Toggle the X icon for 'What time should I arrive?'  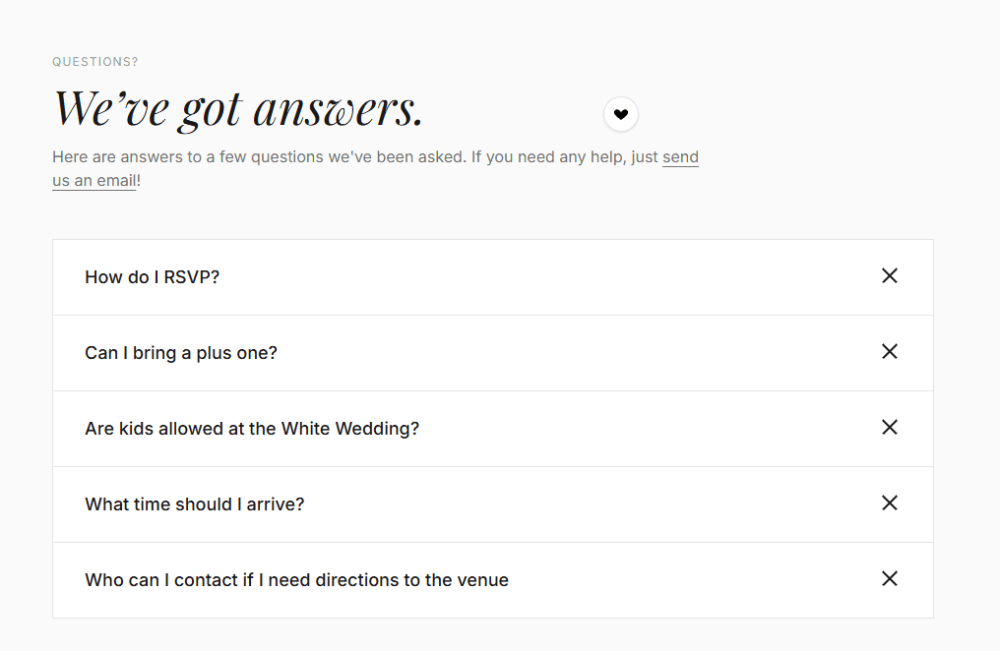tap(890, 503)
